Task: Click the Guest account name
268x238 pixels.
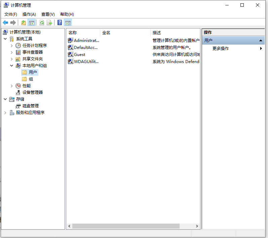Action: tap(79, 55)
